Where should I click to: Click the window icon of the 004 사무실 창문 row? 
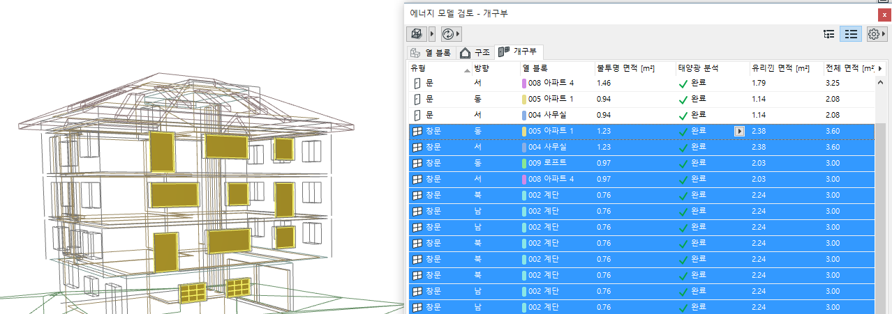tap(417, 147)
